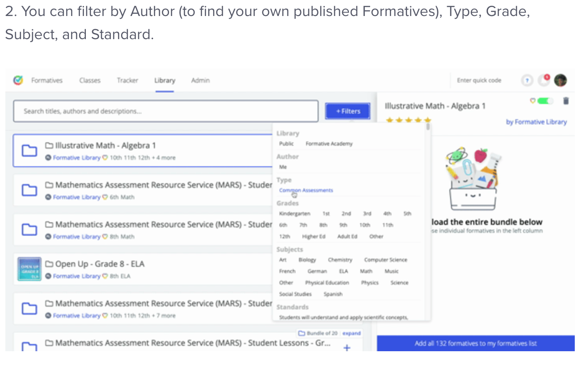Open the Classes tab
Screen dimensions: 581x369
pyautogui.click(x=90, y=80)
